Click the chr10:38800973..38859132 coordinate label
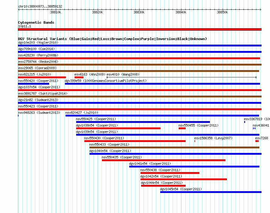The height and width of the screenshot is (213, 270). coord(40,7)
